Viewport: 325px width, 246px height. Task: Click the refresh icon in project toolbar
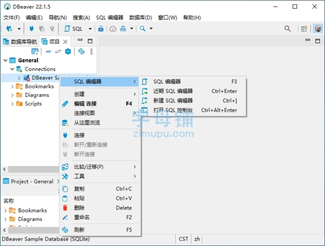[81, 51]
